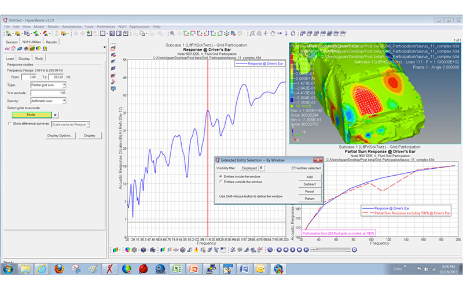Click Add in Extended Entity Selection
Viewport: 463px width, 289px height.
pyautogui.click(x=310, y=177)
